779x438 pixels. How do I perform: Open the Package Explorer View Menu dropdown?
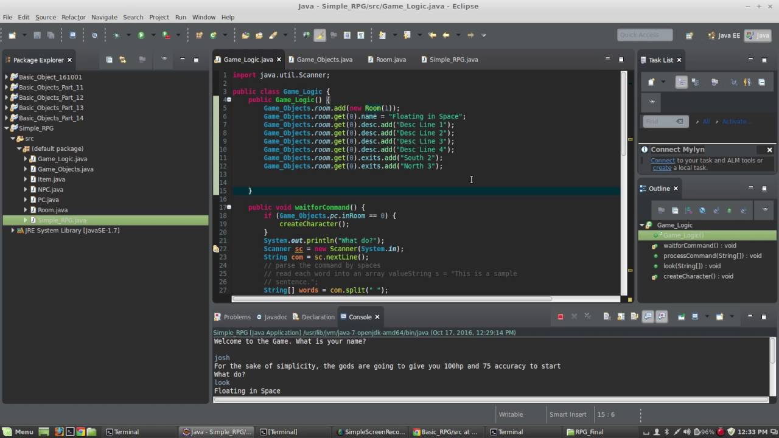(x=164, y=60)
